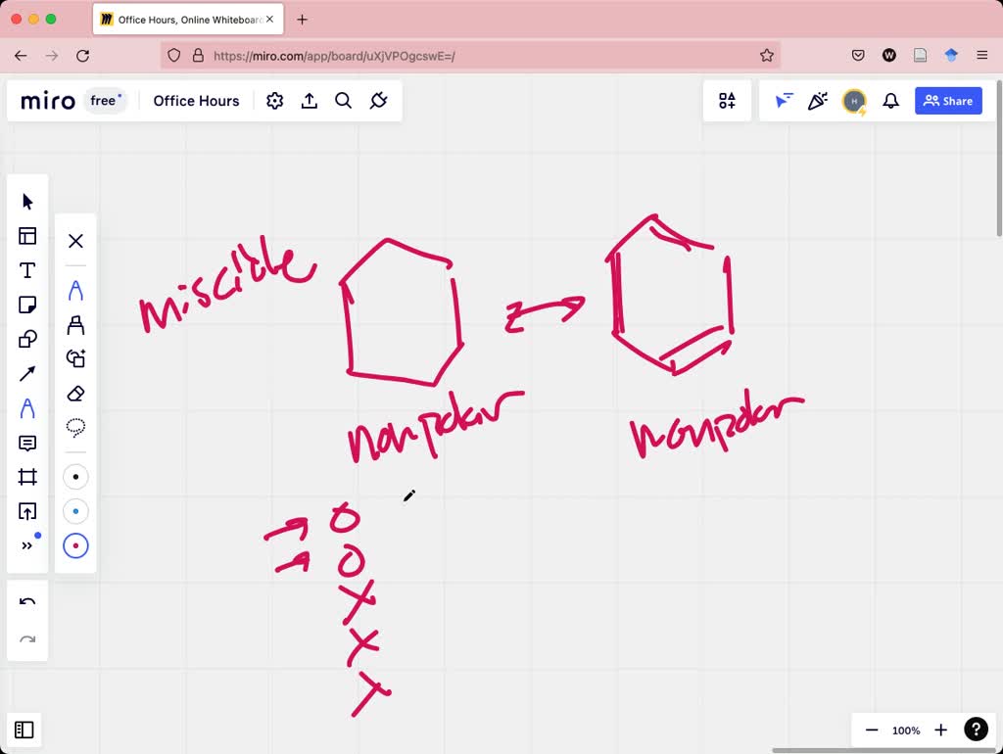Select the Pen tool in the drawing panel
Screen dimensions: 1003x754
click(x=75, y=289)
